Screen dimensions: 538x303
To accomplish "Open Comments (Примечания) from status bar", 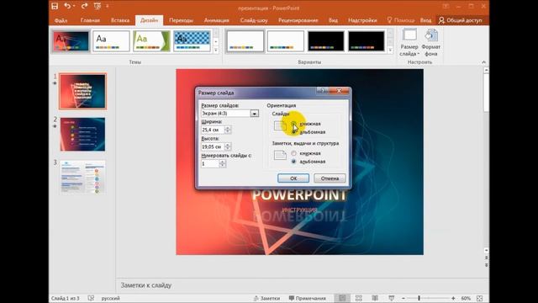I will tap(307, 298).
